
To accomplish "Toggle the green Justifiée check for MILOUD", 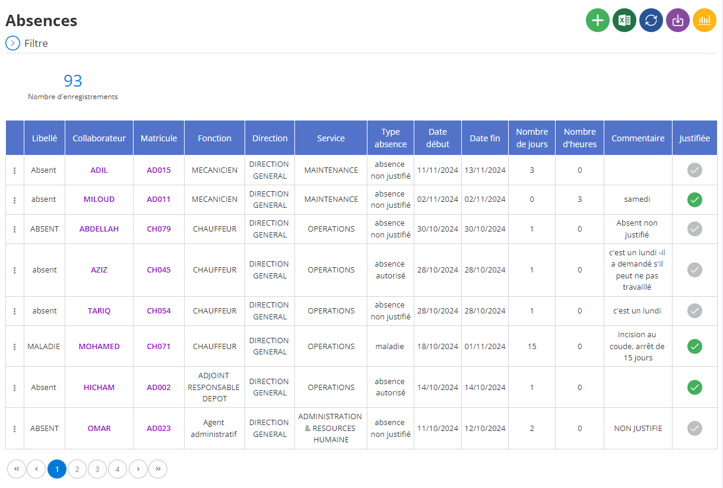I will (x=695, y=199).
